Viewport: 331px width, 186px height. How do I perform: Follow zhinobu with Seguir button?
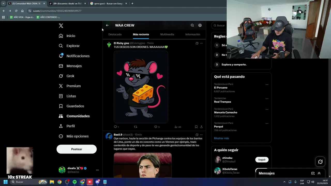tap(262, 160)
